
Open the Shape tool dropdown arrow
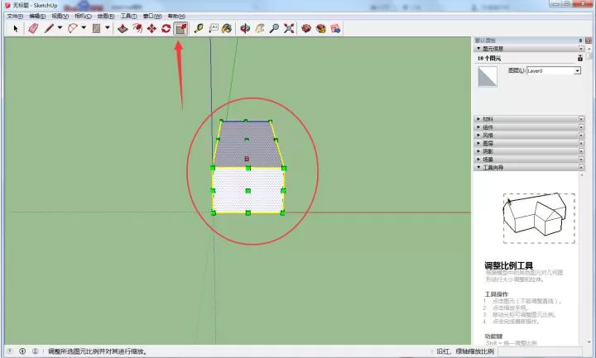click(x=108, y=28)
